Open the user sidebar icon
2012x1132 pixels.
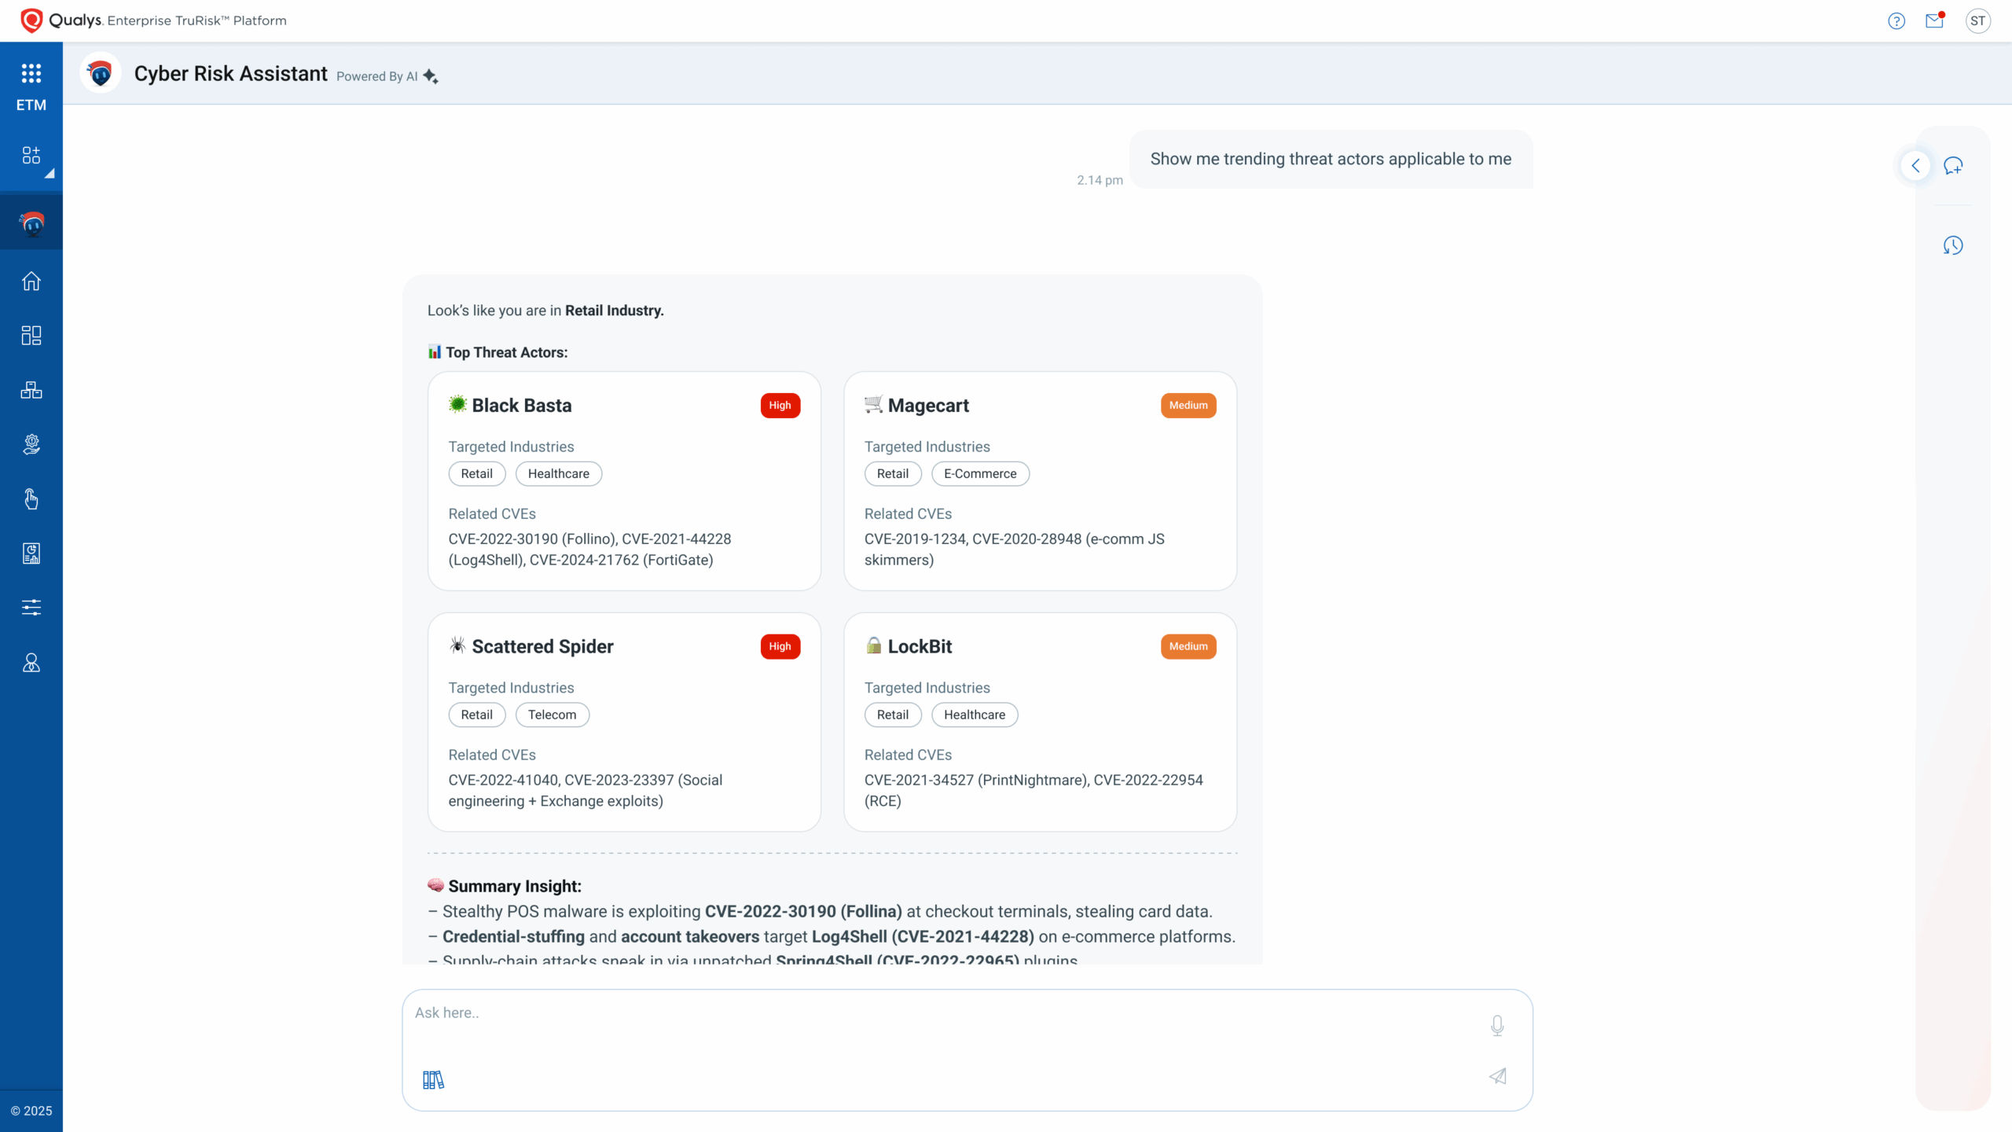click(31, 663)
